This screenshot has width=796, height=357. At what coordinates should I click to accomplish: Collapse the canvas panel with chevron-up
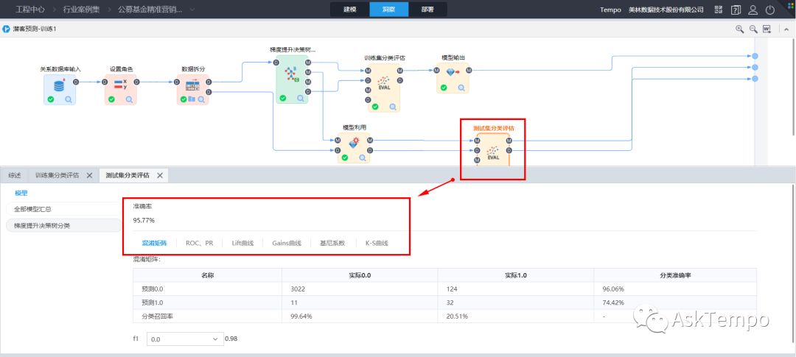point(786,29)
